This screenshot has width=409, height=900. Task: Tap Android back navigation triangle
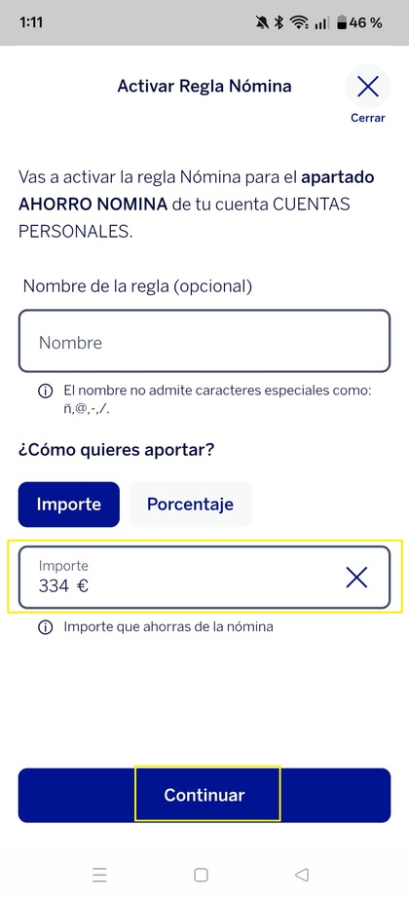(x=302, y=875)
